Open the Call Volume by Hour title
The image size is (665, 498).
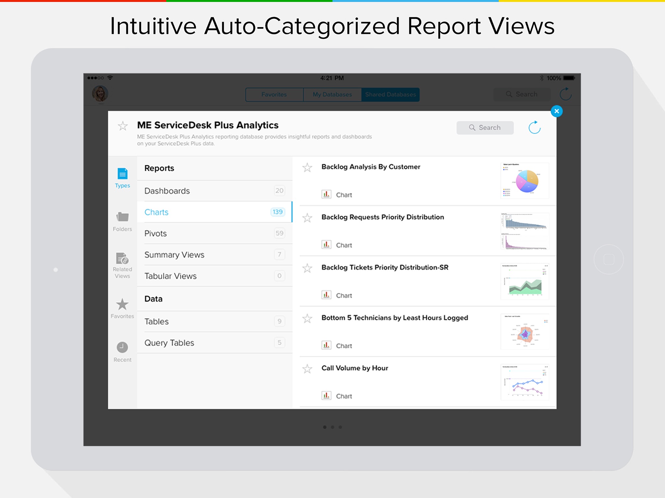355,368
